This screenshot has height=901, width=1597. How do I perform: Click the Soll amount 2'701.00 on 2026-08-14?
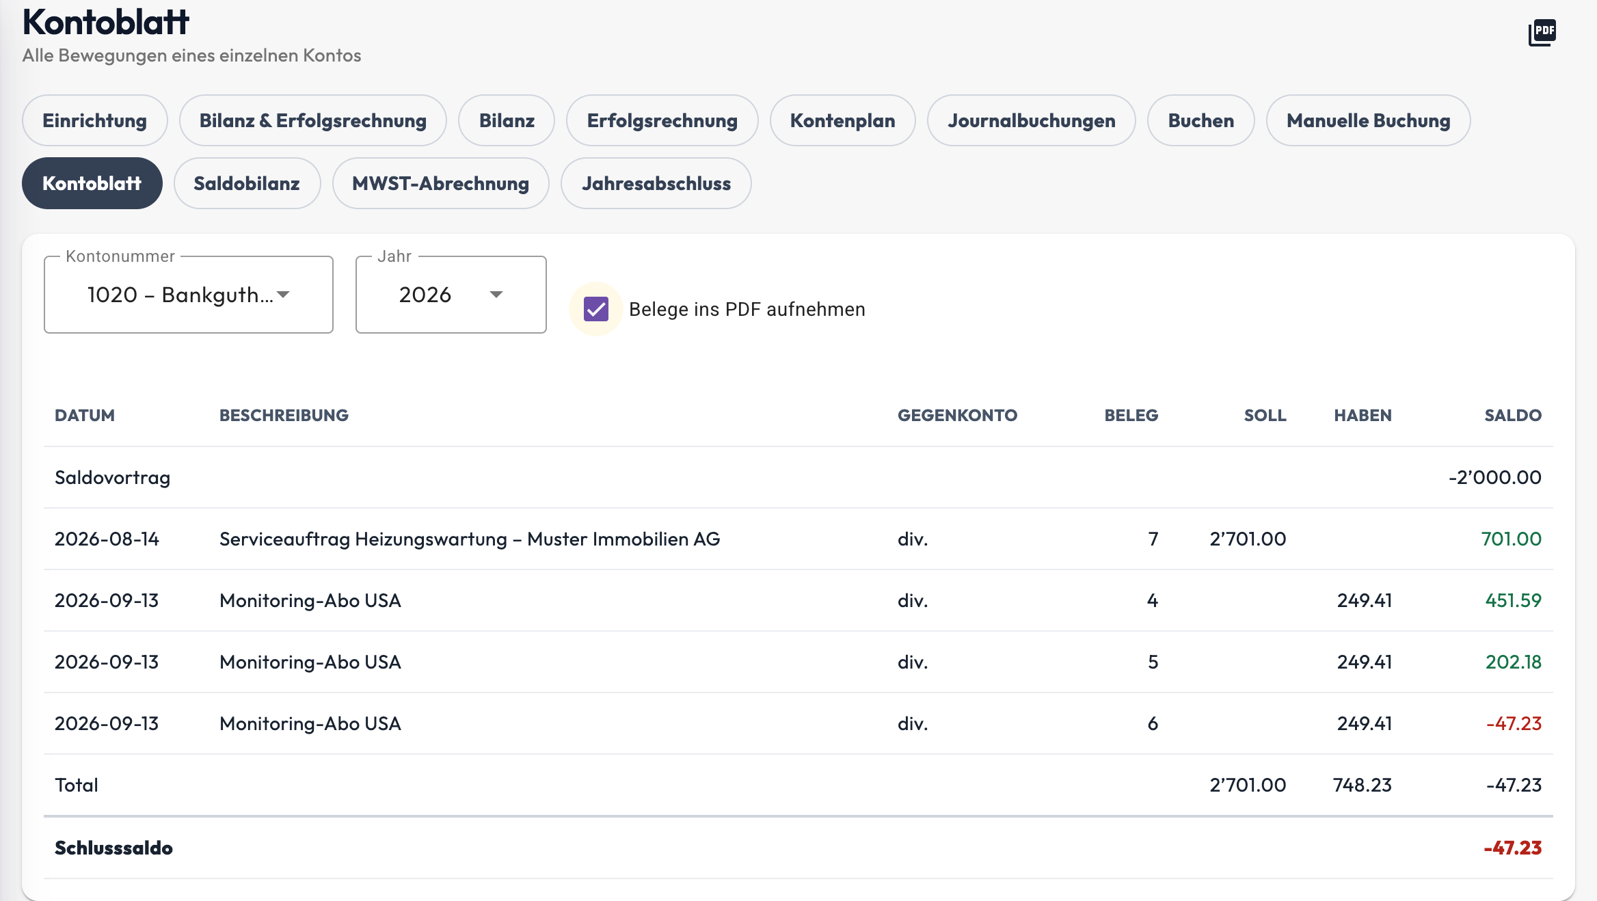1248,539
